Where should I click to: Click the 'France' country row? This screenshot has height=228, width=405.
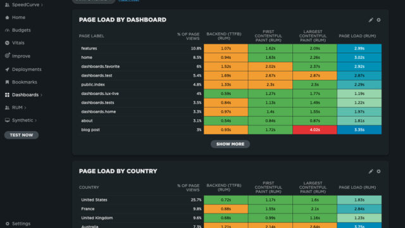point(87,209)
